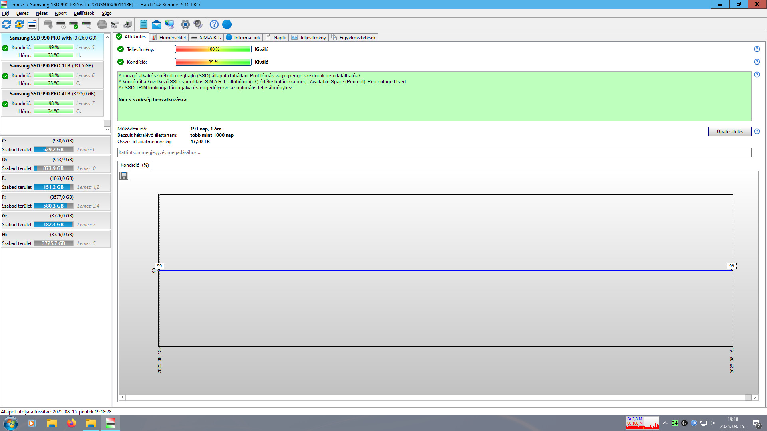The width and height of the screenshot is (767, 431).
Task: Open the Beállítások menu
Action: tap(84, 13)
